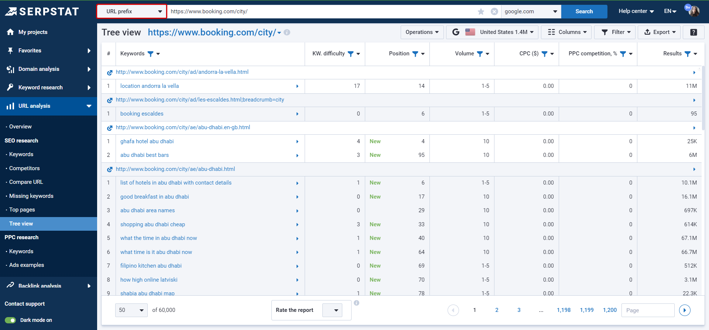Toggle the Dark mode switch

point(10,320)
